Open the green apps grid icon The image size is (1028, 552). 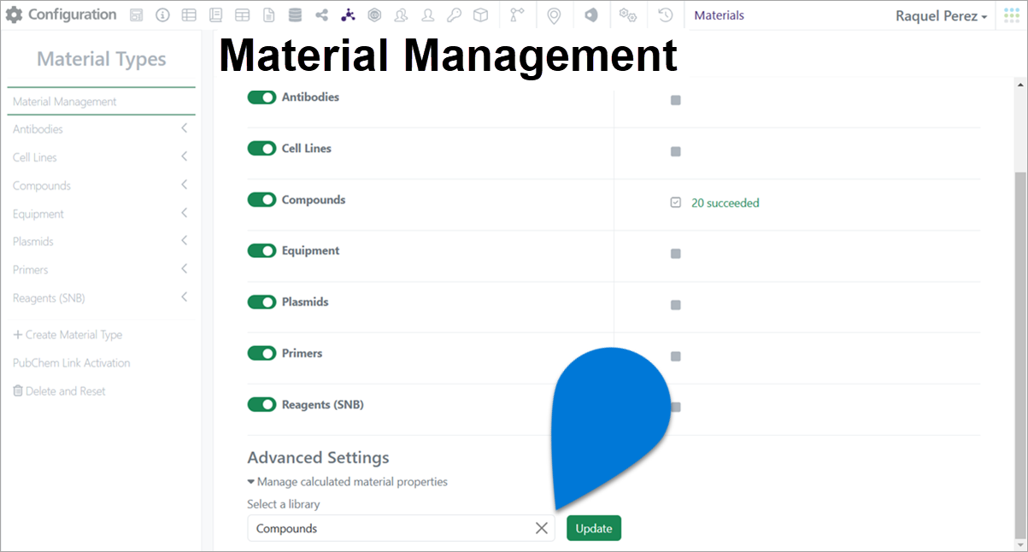[1012, 15]
